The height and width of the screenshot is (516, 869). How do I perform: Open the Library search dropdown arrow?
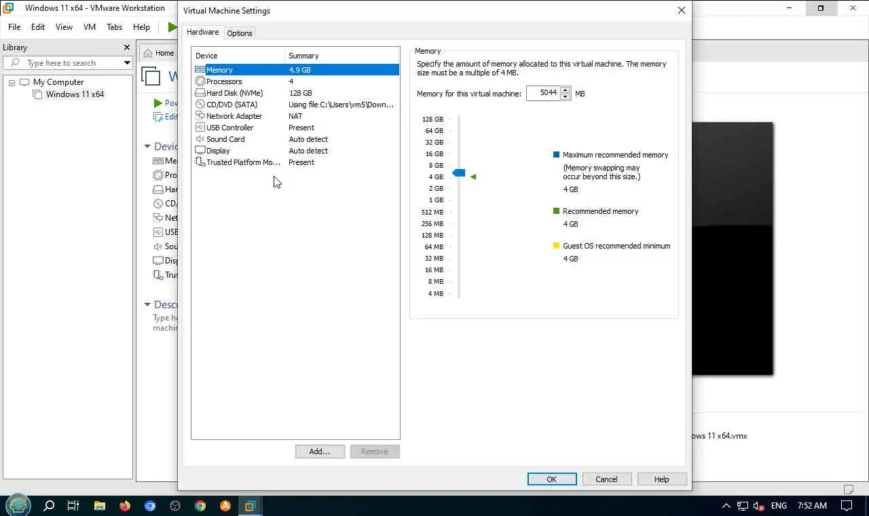tap(127, 63)
